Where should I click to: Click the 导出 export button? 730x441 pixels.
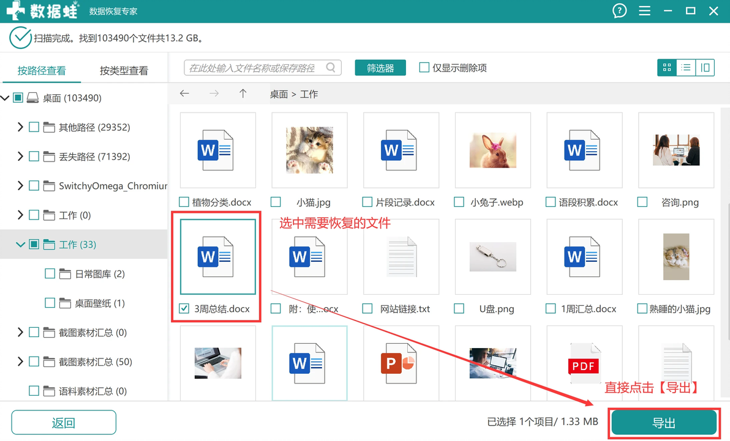click(x=664, y=423)
